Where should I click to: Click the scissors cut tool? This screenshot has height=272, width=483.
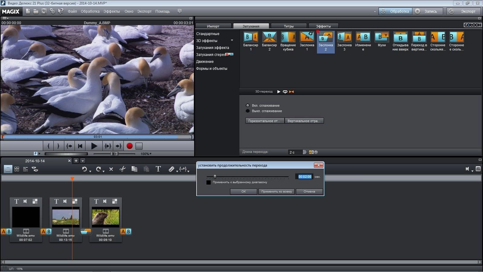coord(122,169)
